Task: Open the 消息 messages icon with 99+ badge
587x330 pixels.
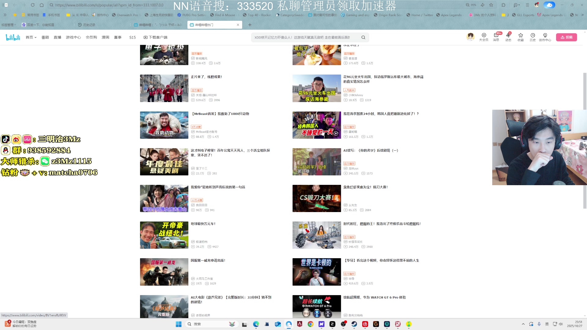Action: tap(496, 37)
